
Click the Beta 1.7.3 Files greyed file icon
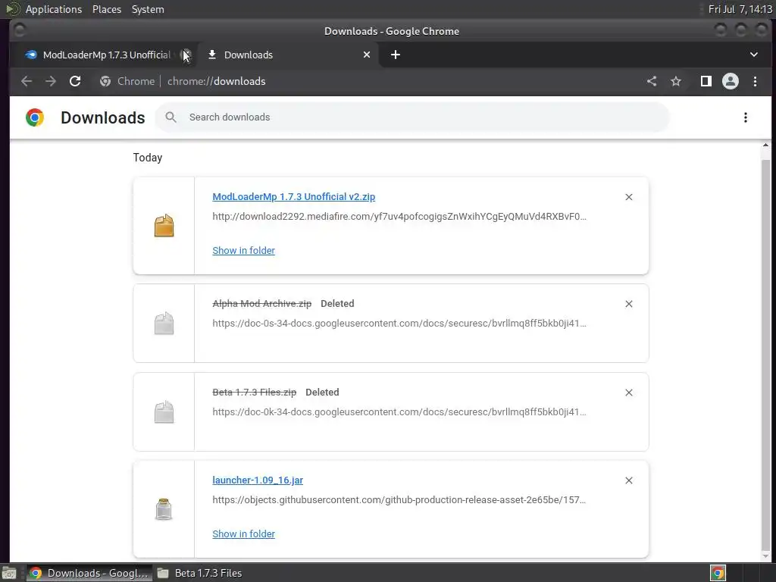pyautogui.click(x=164, y=411)
